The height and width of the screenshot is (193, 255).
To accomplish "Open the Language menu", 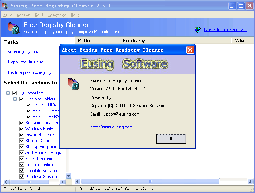I will click(x=57, y=15).
